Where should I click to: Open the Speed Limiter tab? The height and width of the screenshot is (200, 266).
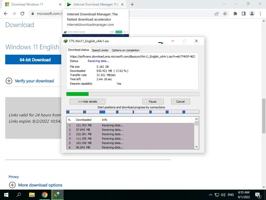click(100, 50)
